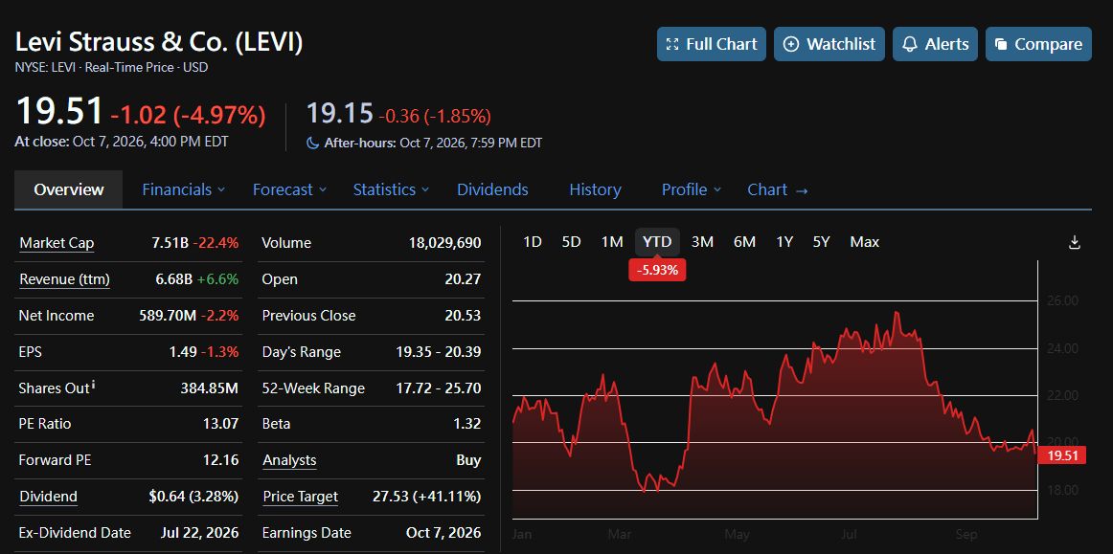Viewport: 1113px width, 554px height.
Task: Open the Analysts link
Action: click(x=289, y=459)
